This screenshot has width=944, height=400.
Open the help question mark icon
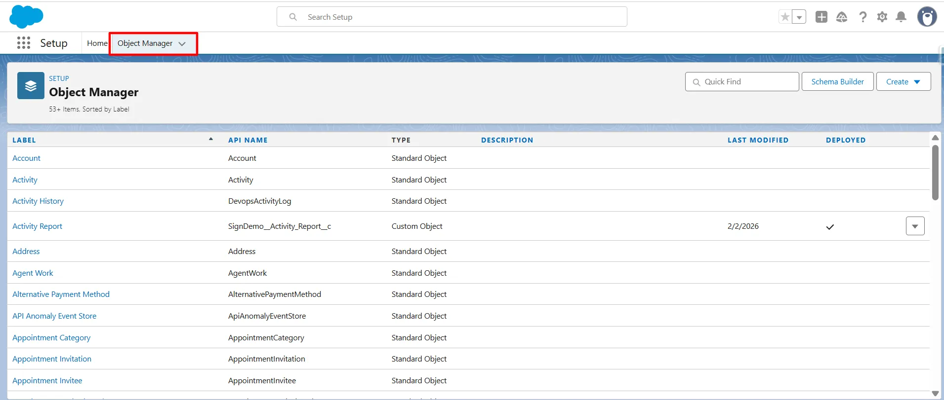[x=862, y=17]
